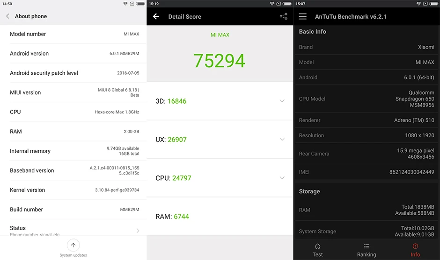Tap the Internal memory row
The width and height of the screenshot is (440, 260).
point(73,151)
